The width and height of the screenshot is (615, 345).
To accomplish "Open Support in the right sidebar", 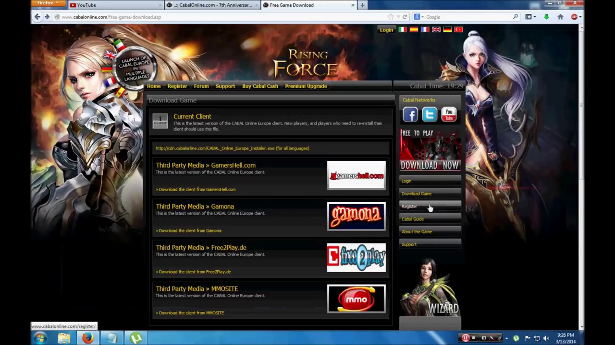I will pos(430,244).
